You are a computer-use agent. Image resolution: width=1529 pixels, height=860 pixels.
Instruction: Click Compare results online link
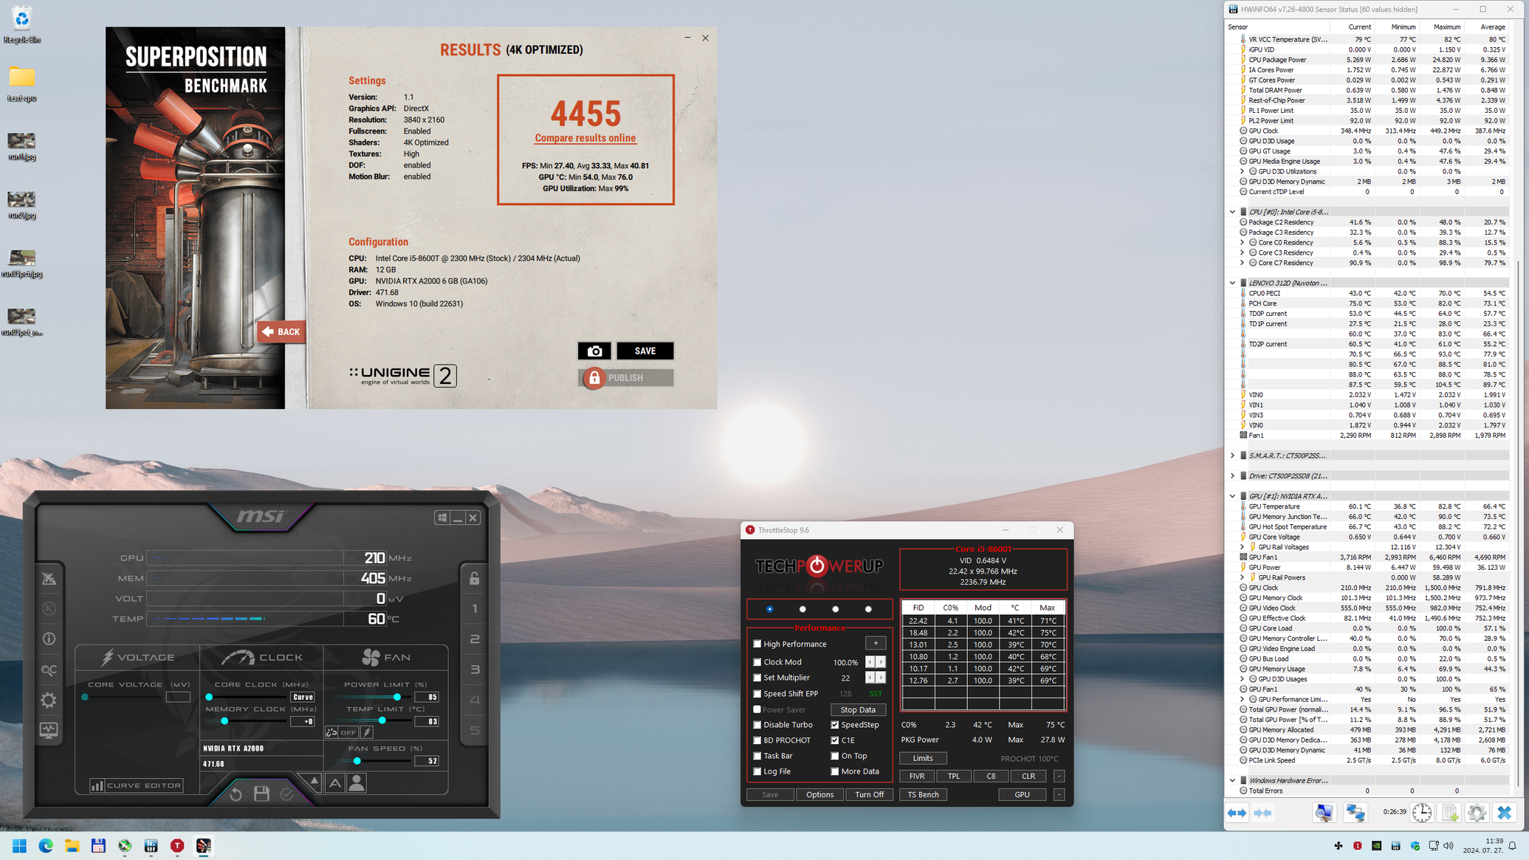585,138
